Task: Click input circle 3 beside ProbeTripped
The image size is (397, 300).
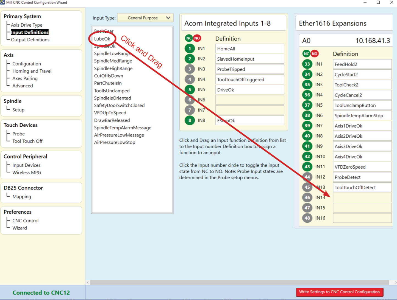Action: pos(190,69)
